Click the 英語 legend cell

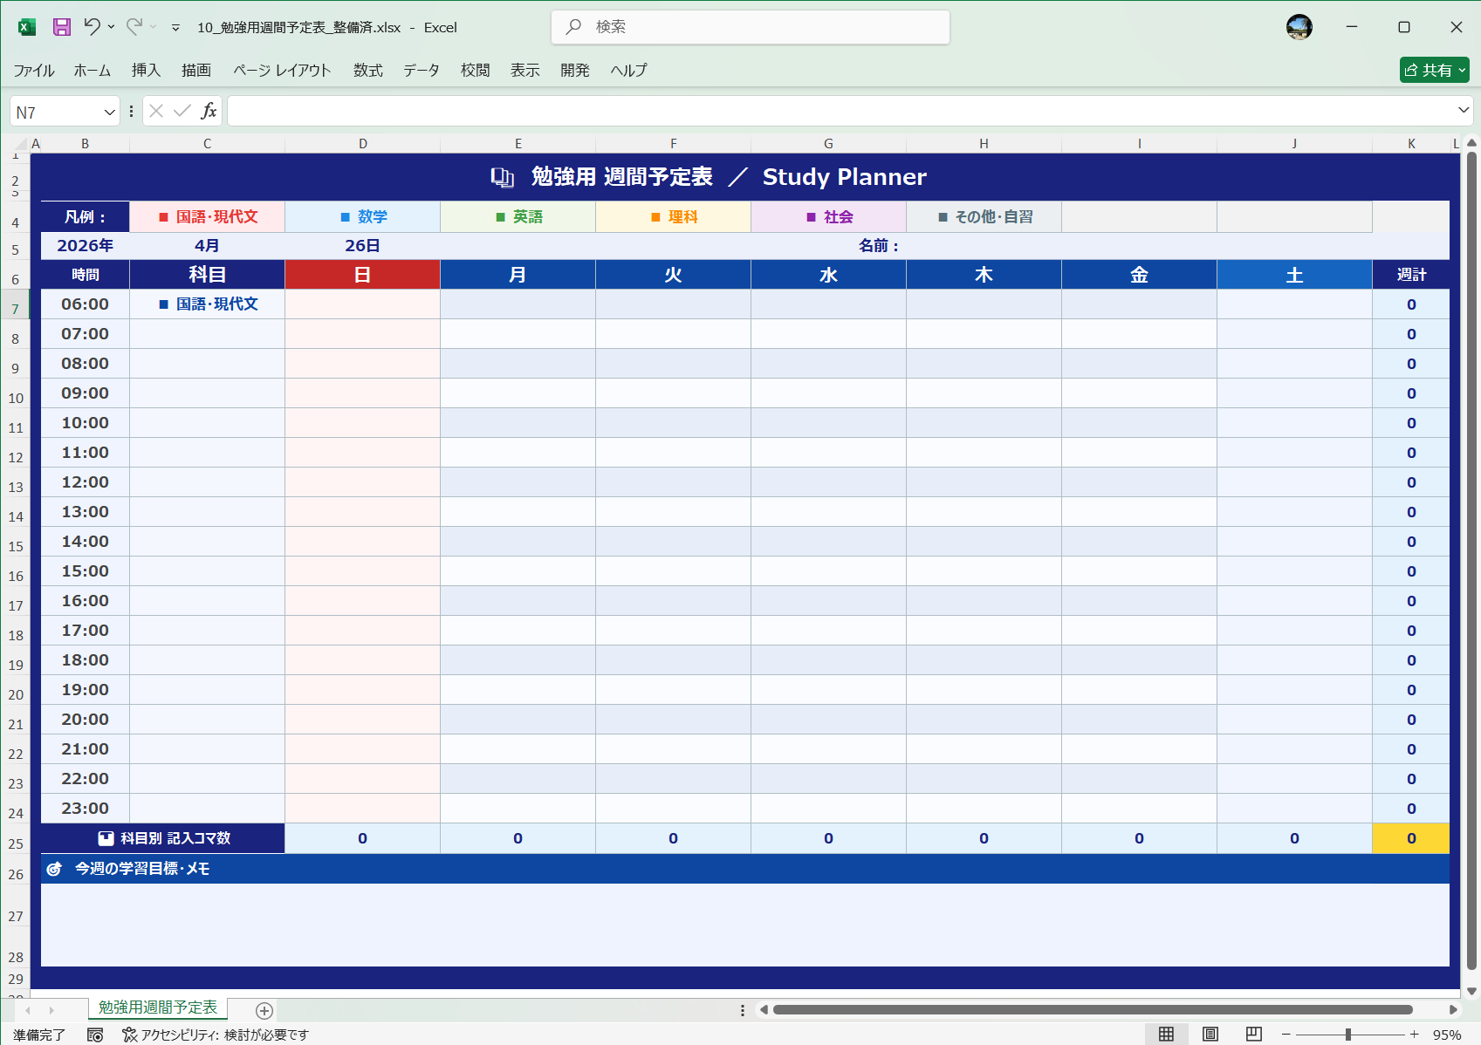click(518, 217)
